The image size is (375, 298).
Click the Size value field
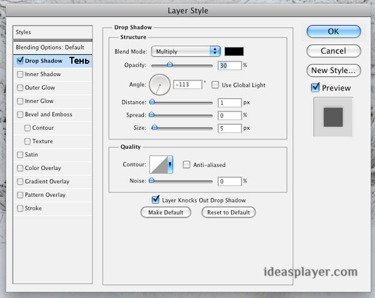click(229, 128)
